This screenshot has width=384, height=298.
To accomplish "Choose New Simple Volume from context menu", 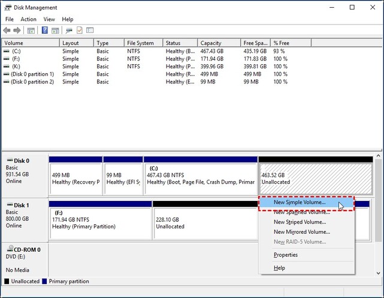I will [300, 203].
